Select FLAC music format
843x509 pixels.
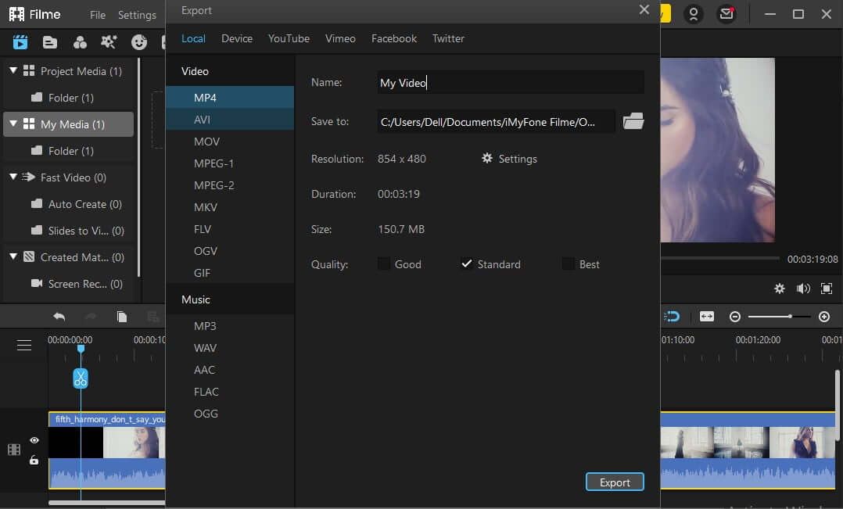pyautogui.click(x=230, y=392)
